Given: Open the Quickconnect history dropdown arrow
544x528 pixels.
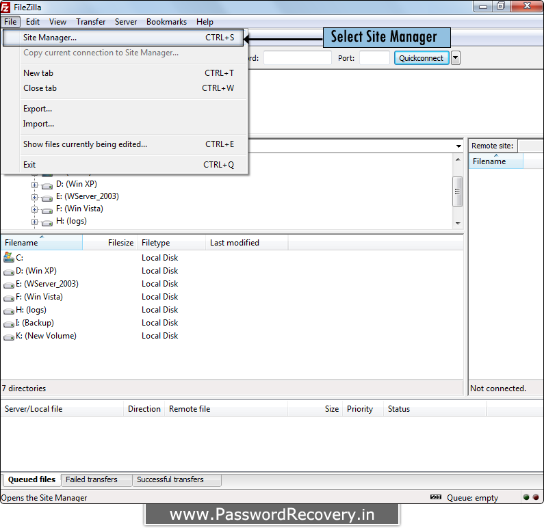Looking at the screenshot, I should tap(456, 58).
